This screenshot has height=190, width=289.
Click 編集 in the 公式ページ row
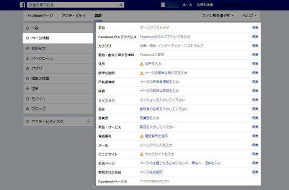pos(255,163)
